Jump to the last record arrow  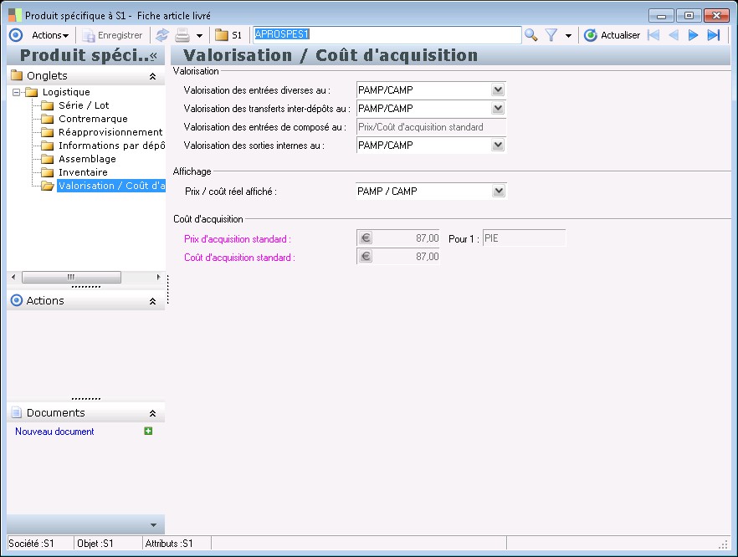(x=713, y=35)
